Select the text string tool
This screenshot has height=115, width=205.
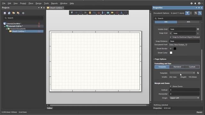point(121,13)
